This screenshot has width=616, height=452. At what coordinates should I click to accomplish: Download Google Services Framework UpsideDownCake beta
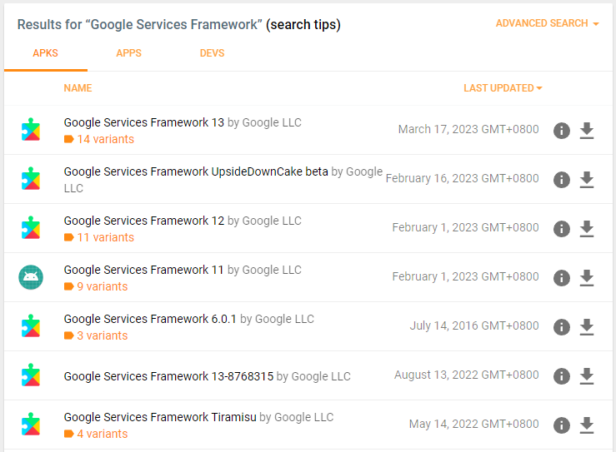(586, 179)
